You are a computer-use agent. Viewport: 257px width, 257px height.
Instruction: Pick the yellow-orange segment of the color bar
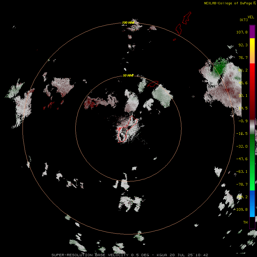[x=252, y=51]
